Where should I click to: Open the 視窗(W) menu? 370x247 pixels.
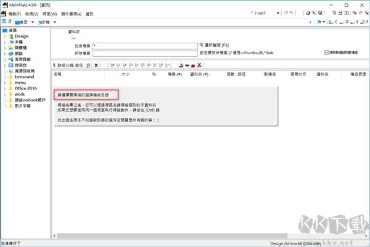pos(49,14)
